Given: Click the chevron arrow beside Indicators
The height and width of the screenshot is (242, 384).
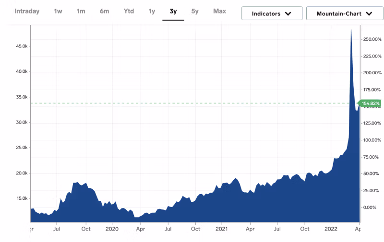Looking at the screenshot, I should pos(288,13).
